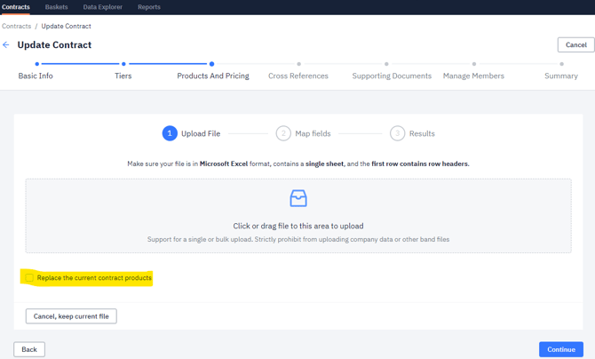The height and width of the screenshot is (359, 595).
Task: Click the file drag-and-drop upload area
Action: pyautogui.click(x=298, y=226)
